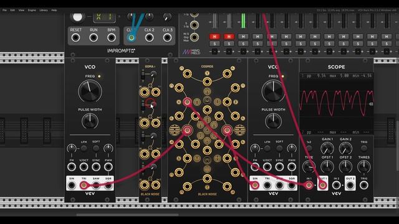This screenshot has height=224, width=399.
Task: Open the Edit menu
Action: [12, 10]
